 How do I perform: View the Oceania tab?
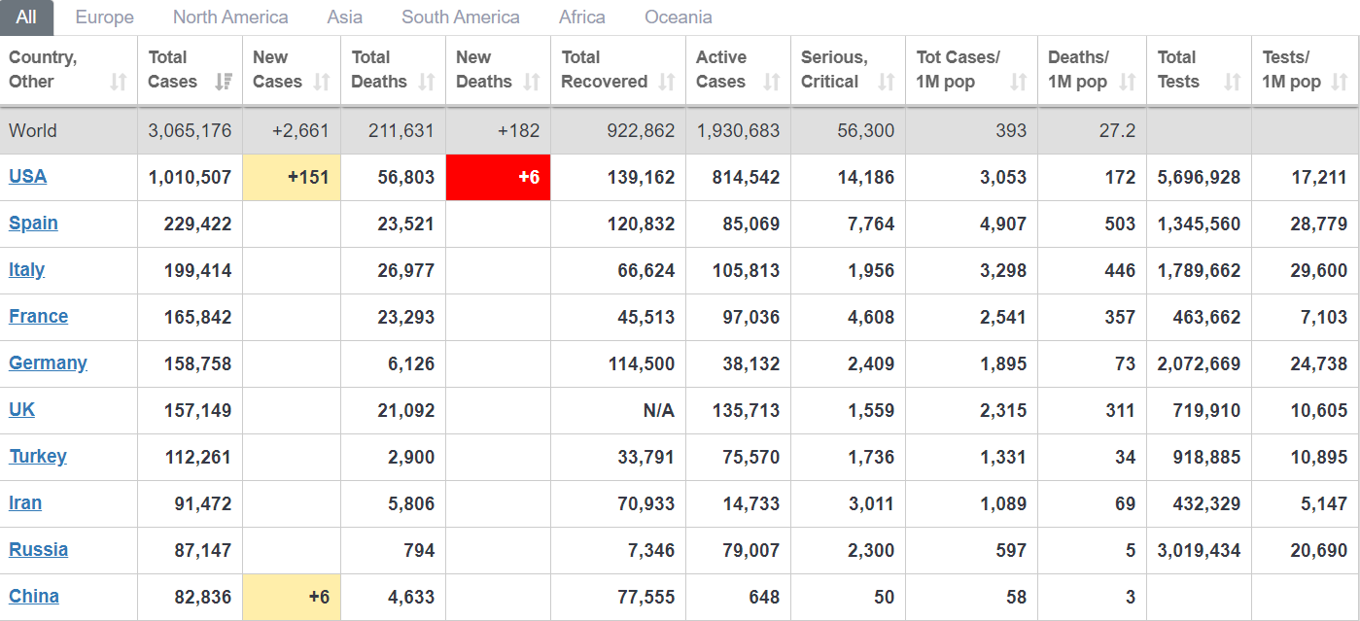(x=679, y=17)
